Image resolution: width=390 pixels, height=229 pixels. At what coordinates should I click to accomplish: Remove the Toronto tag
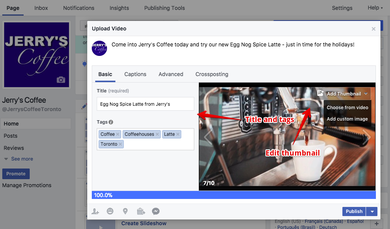[x=120, y=144]
